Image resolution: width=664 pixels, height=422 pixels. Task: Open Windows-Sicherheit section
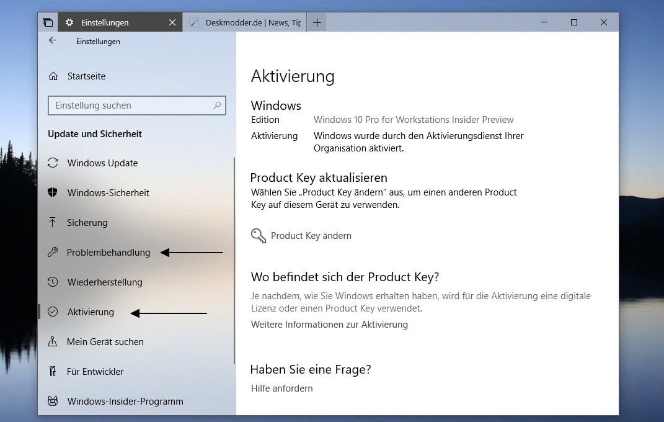[108, 193]
